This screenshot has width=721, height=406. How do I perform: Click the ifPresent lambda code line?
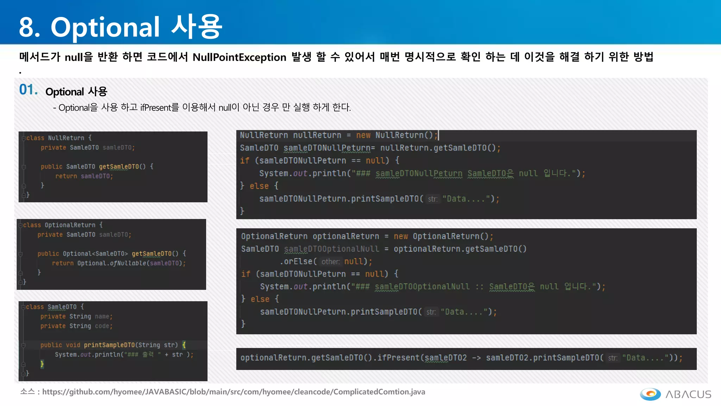(462, 358)
